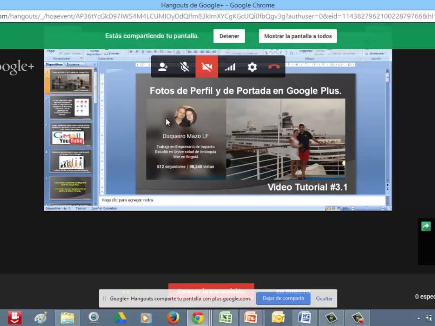Open Word from taskbar
Screen dimensions: 435x326
(x=304, y=318)
